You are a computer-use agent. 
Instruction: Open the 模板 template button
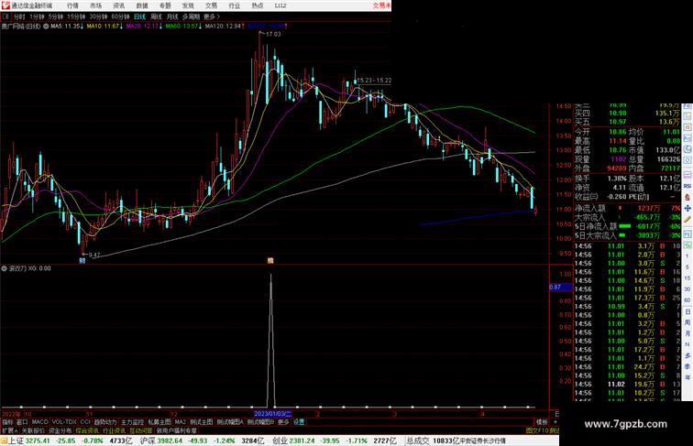pos(542,422)
